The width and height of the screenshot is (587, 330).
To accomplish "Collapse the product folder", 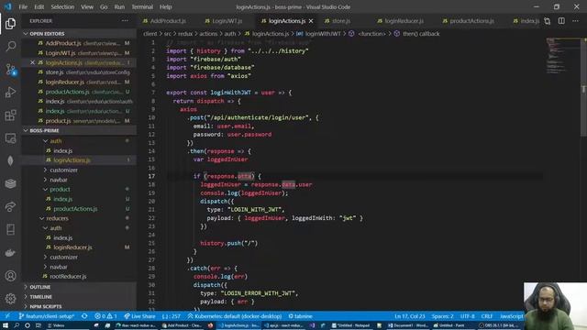I will [x=60, y=190].
